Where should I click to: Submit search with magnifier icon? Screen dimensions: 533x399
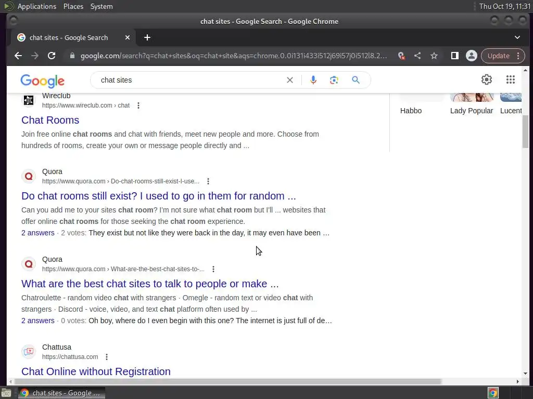tap(356, 80)
